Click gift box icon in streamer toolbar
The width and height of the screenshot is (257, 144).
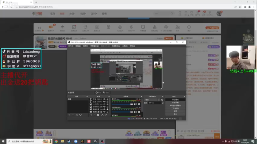tap(109, 27)
